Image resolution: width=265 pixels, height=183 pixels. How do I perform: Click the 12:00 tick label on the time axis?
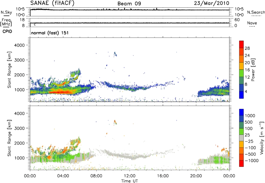point(130,176)
